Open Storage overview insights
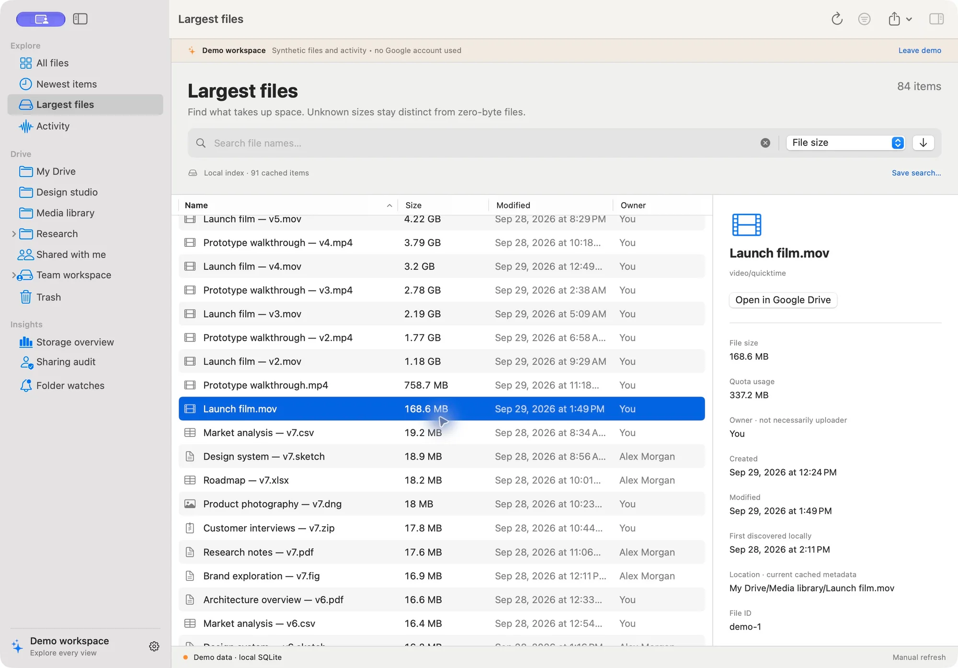 tap(85, 342)
